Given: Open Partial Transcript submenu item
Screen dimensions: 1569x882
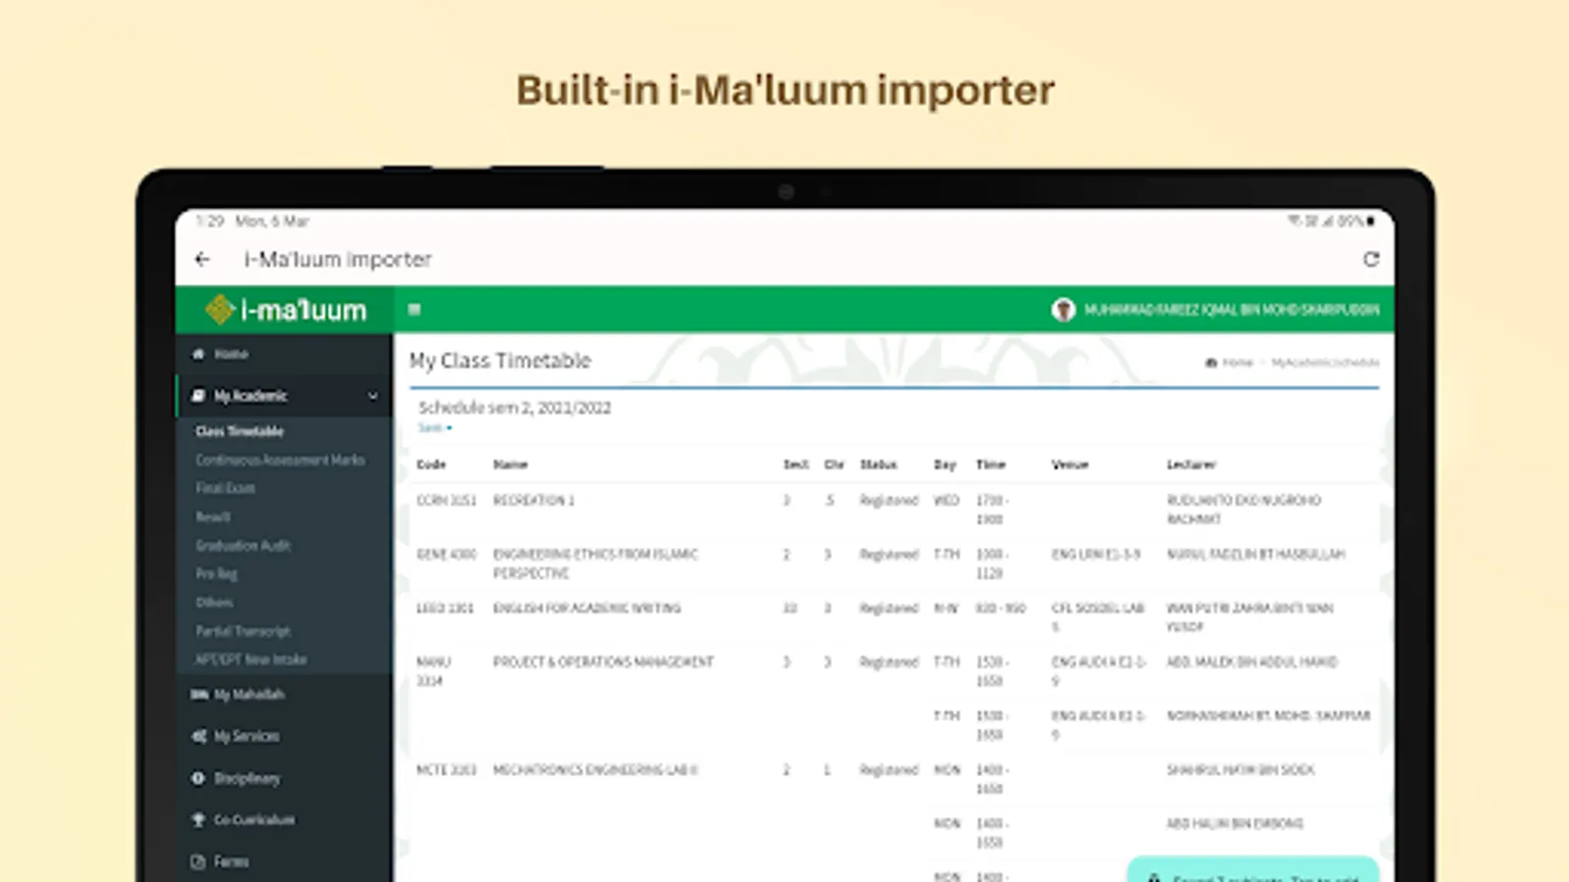Looking at the screenshot, I should [243, 631].
